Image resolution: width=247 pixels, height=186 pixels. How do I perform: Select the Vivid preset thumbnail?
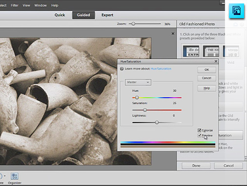coord(231,51)
